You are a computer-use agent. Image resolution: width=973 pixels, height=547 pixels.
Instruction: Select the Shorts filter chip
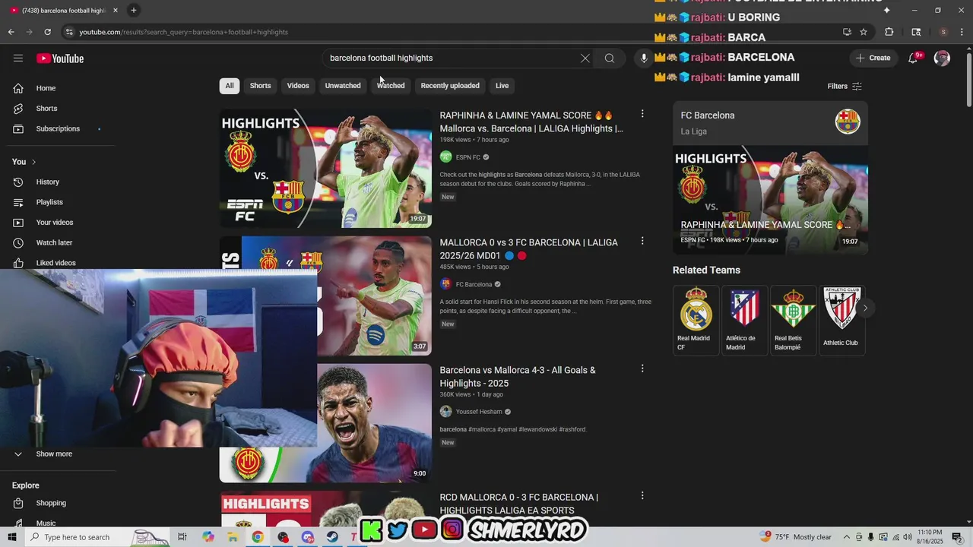point(261,86)
